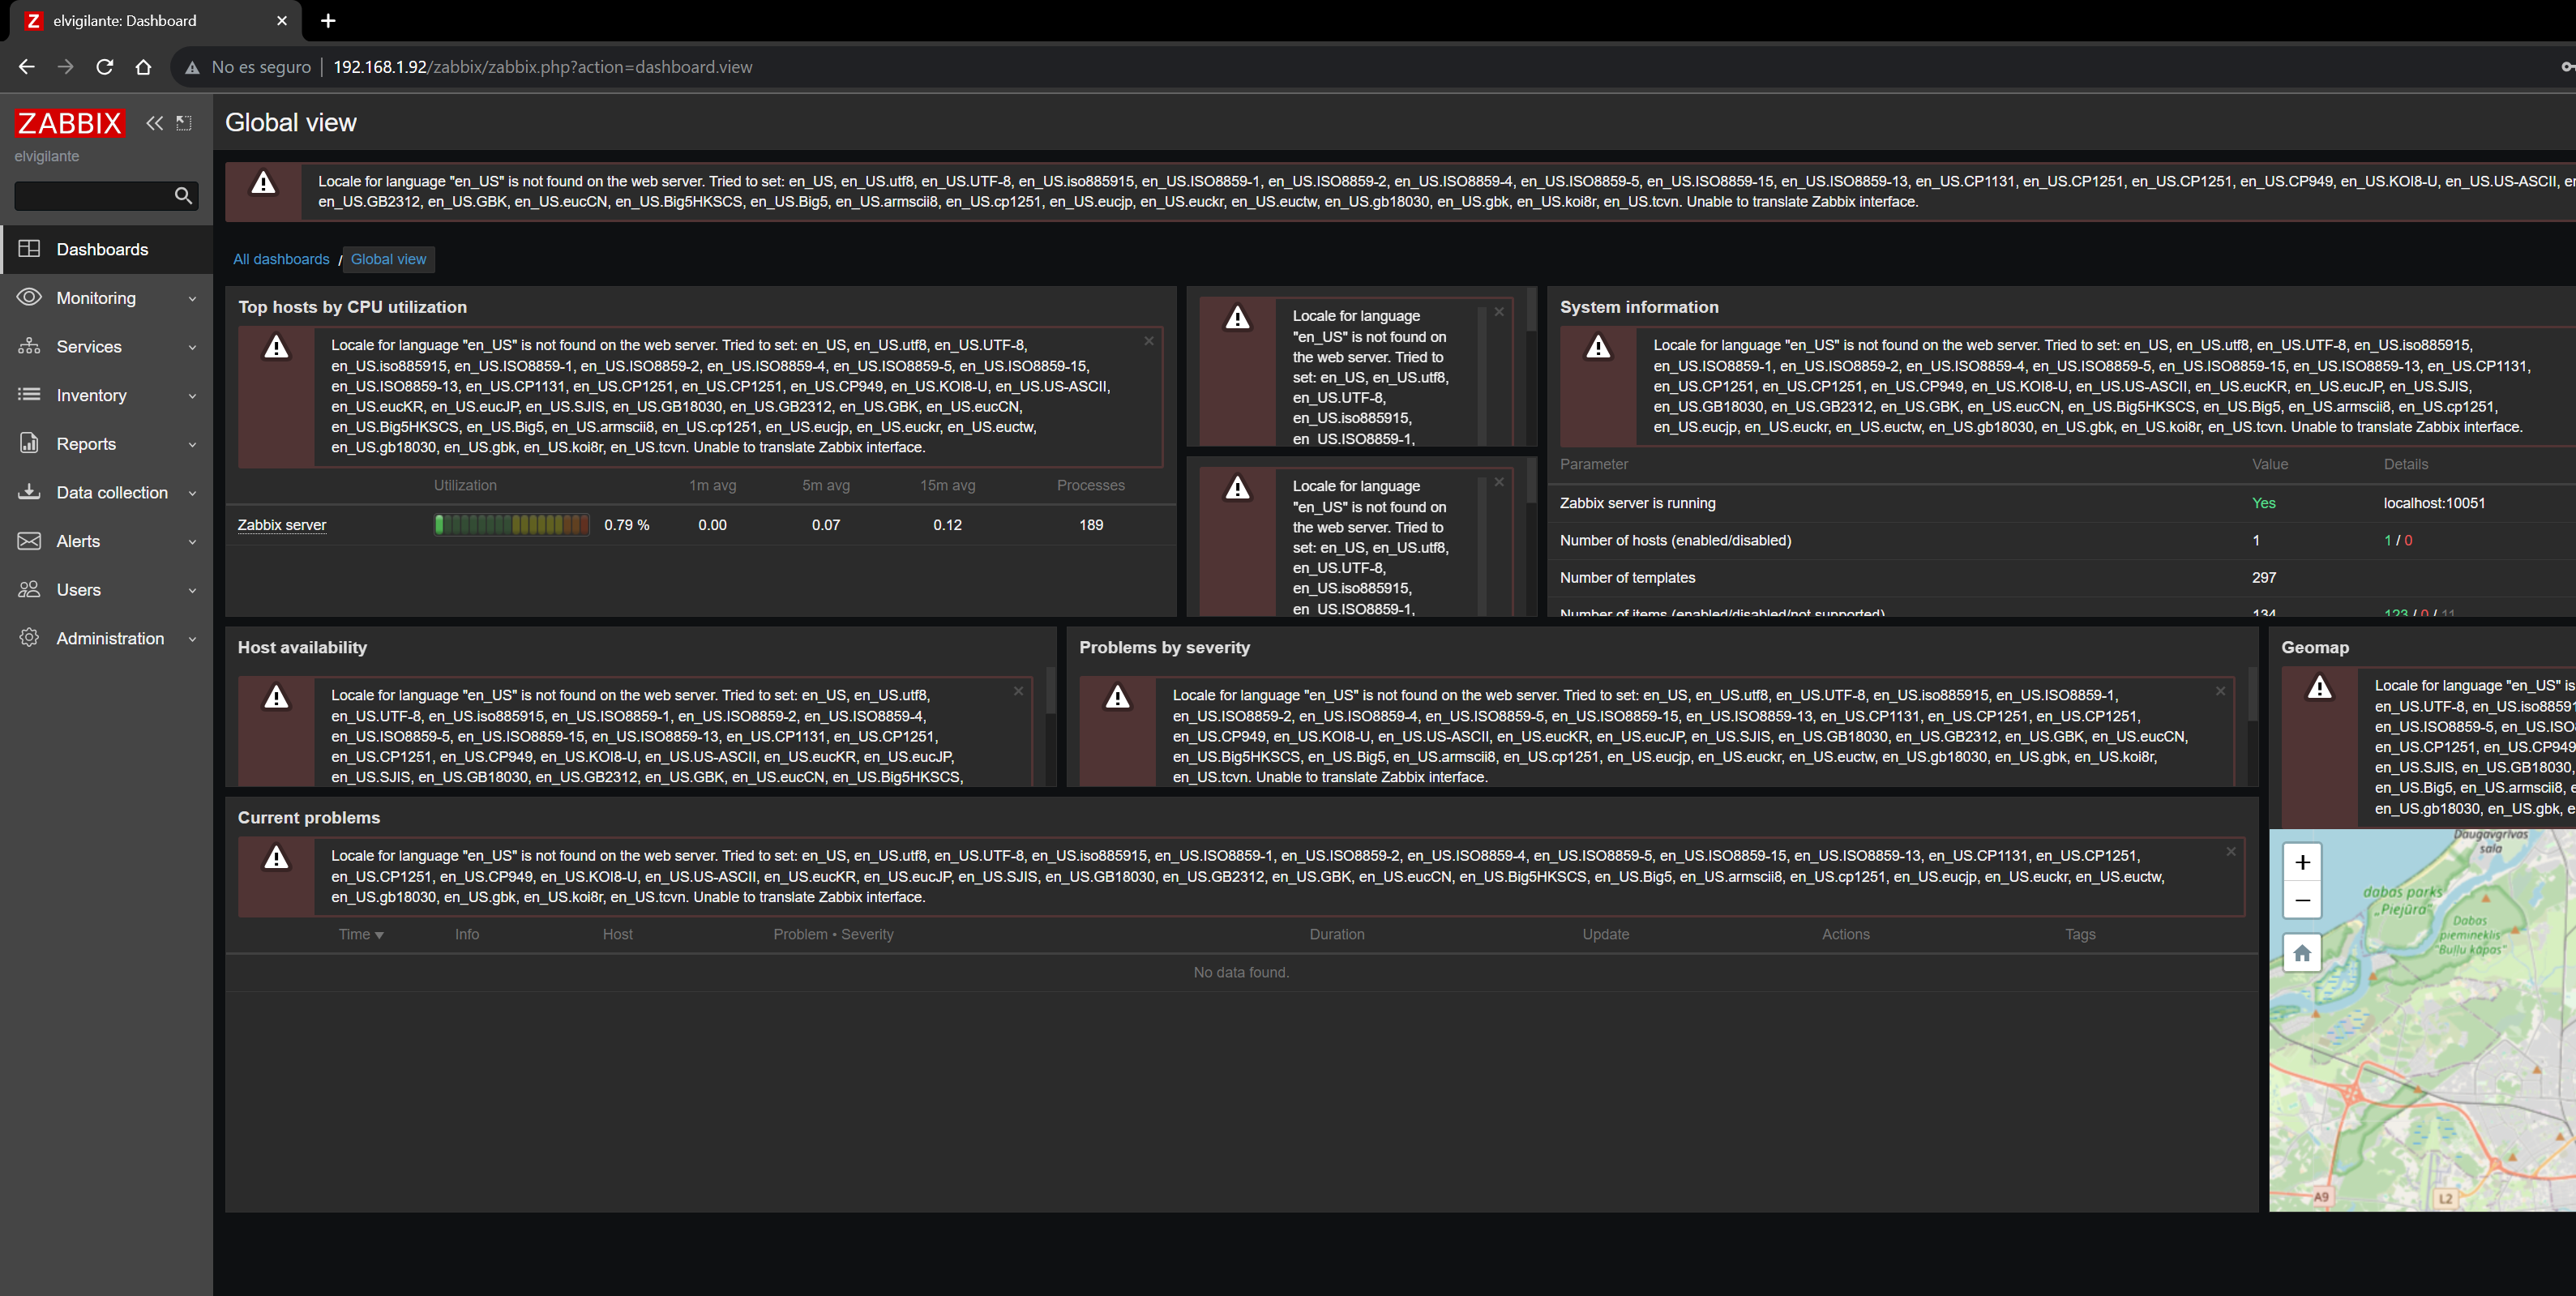Expand Reports chevron arrow
Viewport: 2576px width, 1296px height.
click(192, 444)
